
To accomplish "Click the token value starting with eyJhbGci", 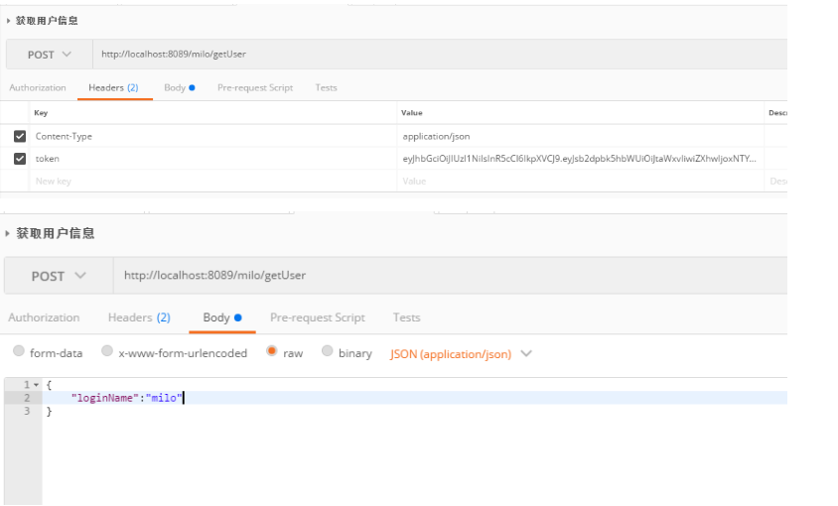I will click(581, 159).
